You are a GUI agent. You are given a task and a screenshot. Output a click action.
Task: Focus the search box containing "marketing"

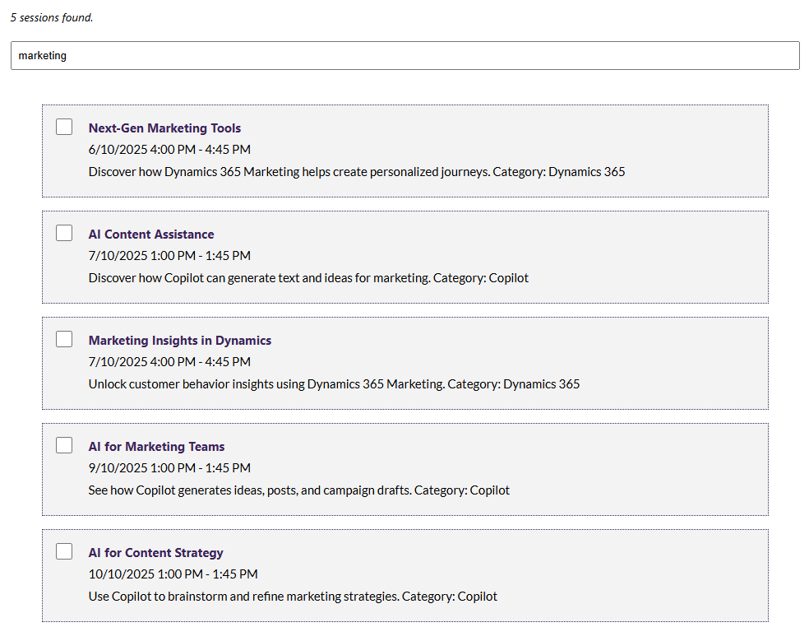(404, 56)
